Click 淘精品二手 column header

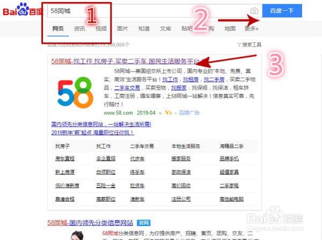(232, 146)
